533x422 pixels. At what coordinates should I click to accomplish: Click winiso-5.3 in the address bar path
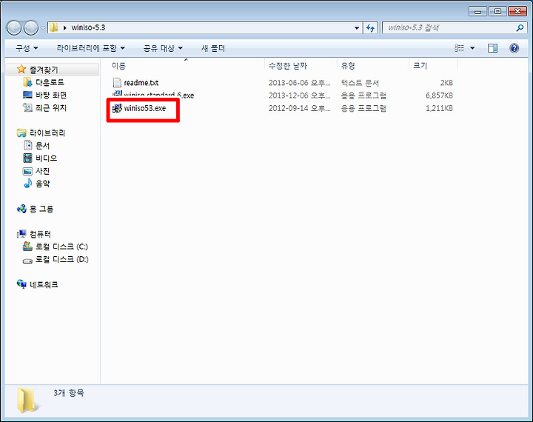pos(88,27)
